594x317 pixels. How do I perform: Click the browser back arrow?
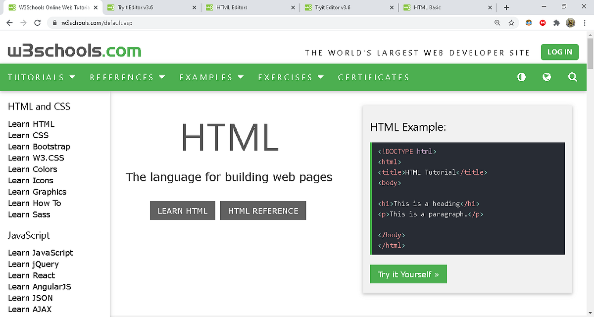[x=9, y=22]
